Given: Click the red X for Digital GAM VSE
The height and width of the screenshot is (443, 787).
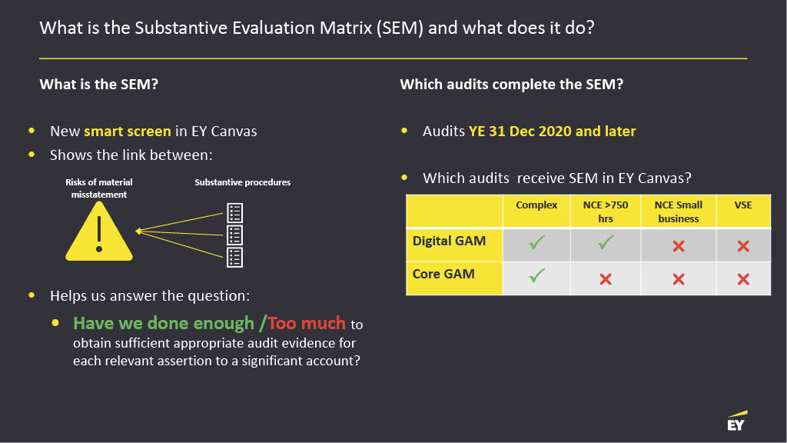Looking at the screenshot, I should [x=743, y=246].
